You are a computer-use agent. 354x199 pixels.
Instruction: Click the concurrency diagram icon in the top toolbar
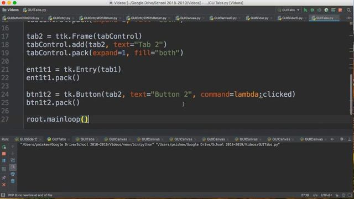click(333, 10)
